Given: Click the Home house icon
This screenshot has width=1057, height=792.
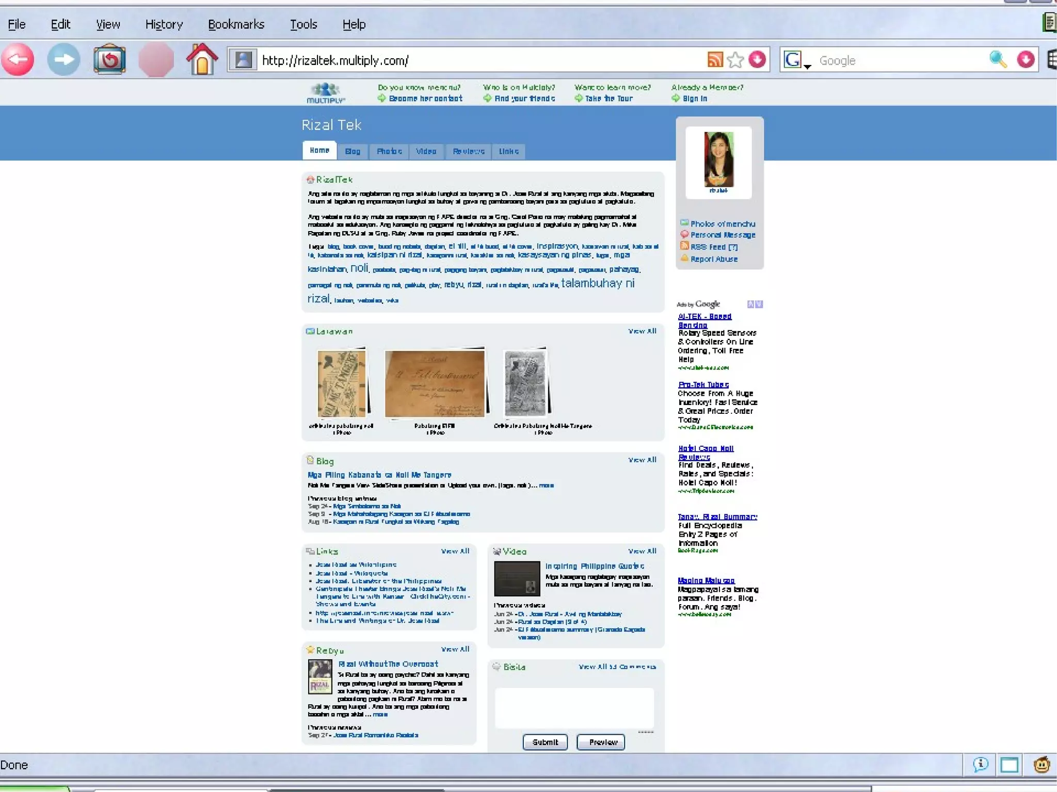Looking at the screenshot, I should pyautogui.click(x=202, y=60).
